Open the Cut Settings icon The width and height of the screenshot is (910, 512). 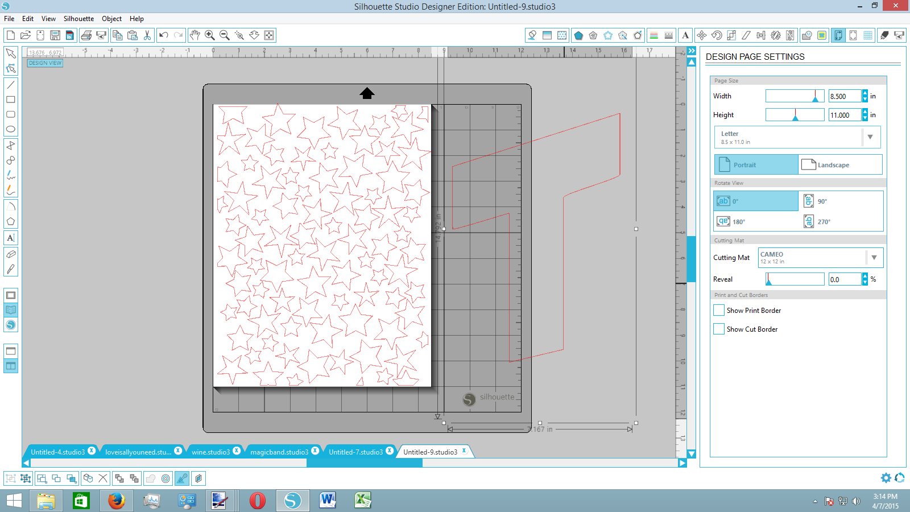(884, 35)
